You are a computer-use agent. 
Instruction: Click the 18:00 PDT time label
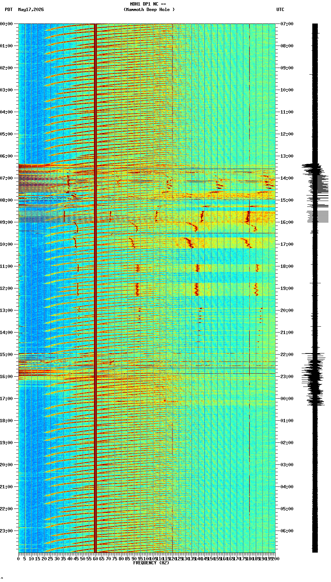[6, 421]
